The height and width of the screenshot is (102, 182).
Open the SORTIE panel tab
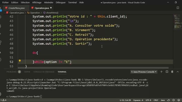coord(27,72)
